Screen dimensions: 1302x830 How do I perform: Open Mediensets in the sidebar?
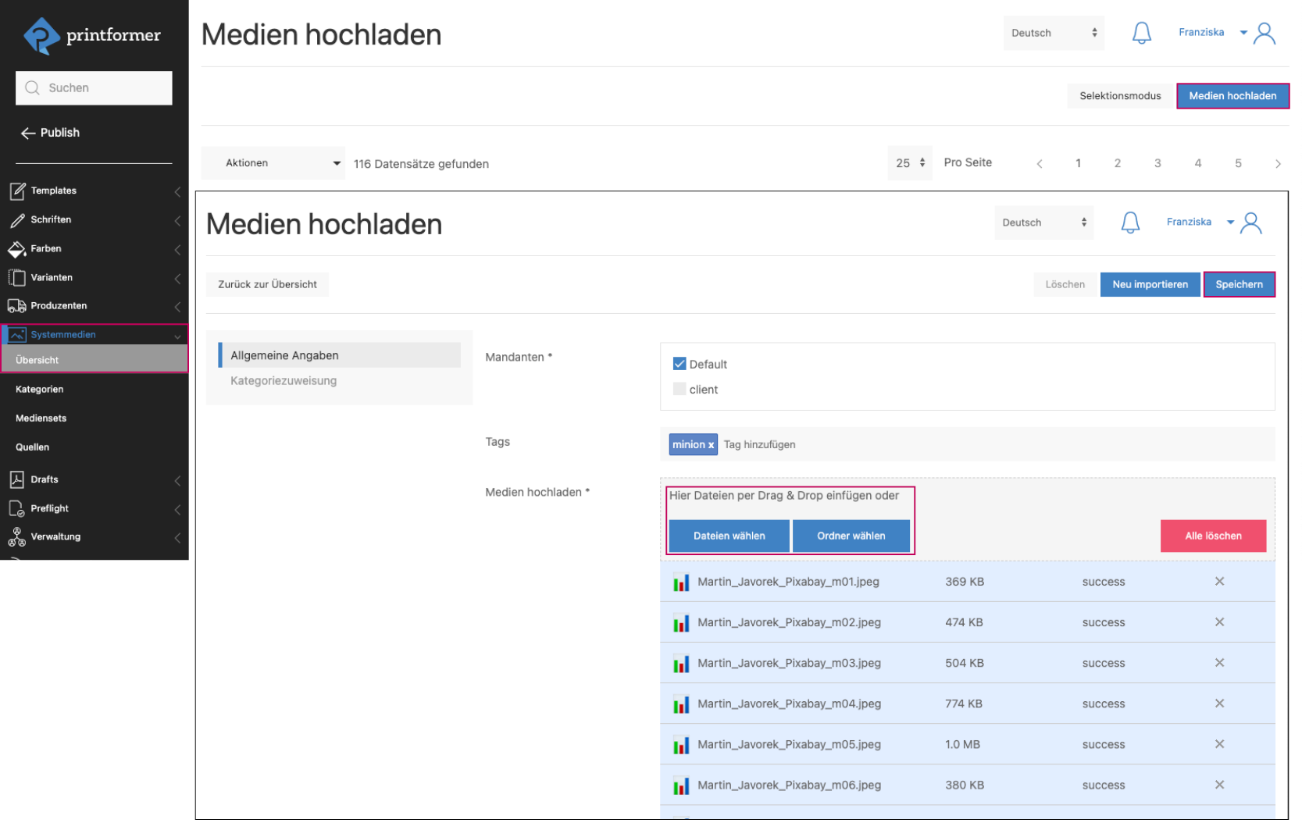click(x=41, y=419)
